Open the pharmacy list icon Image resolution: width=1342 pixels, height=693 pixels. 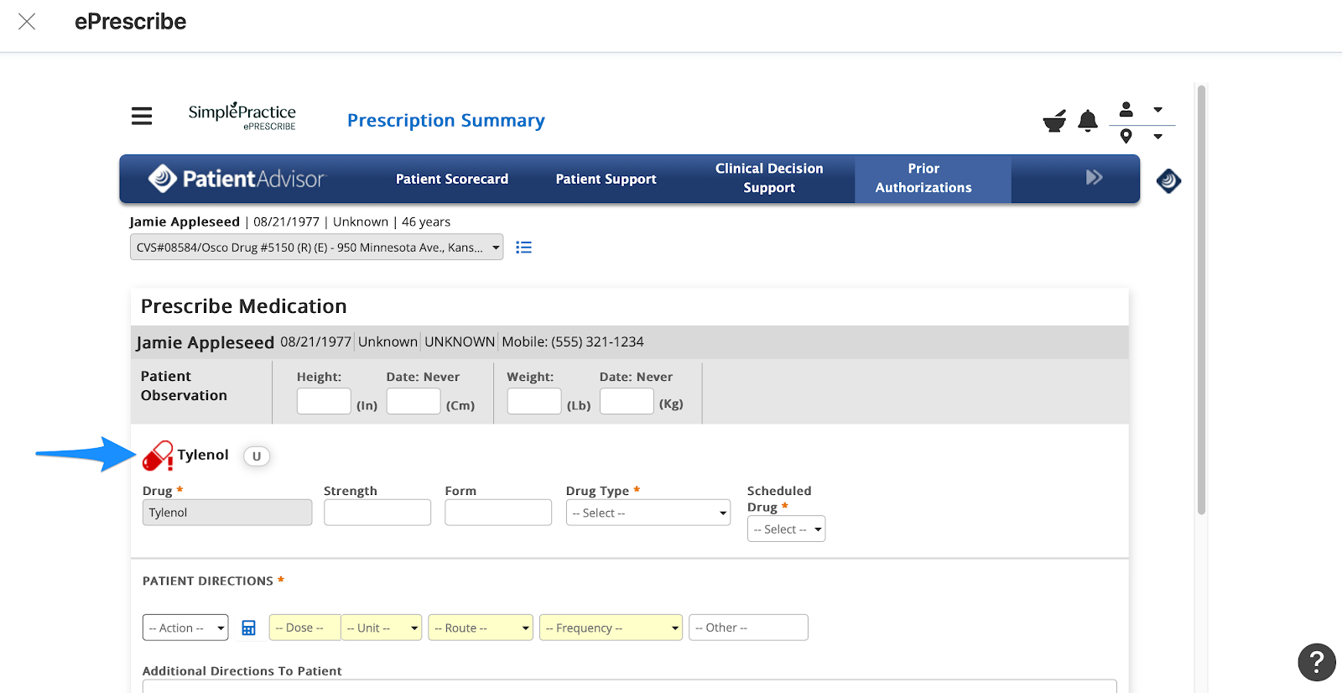pos(523,247)
